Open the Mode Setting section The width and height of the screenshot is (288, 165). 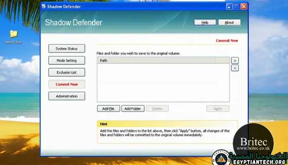(x=66, y=61)
